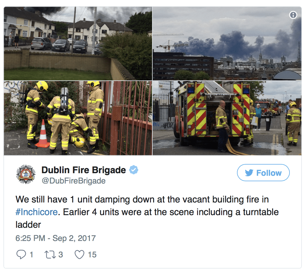307x274 pixels.
Task: Click the reply speech bubble icon
Action: coord(21,254)
